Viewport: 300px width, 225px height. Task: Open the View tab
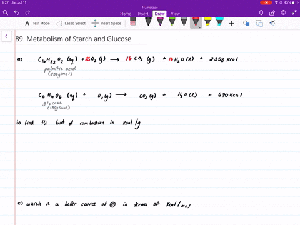click(x=175, y=14)
